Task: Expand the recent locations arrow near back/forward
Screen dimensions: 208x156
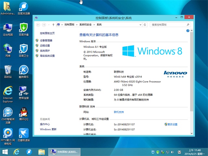Action: coord(49,25)
